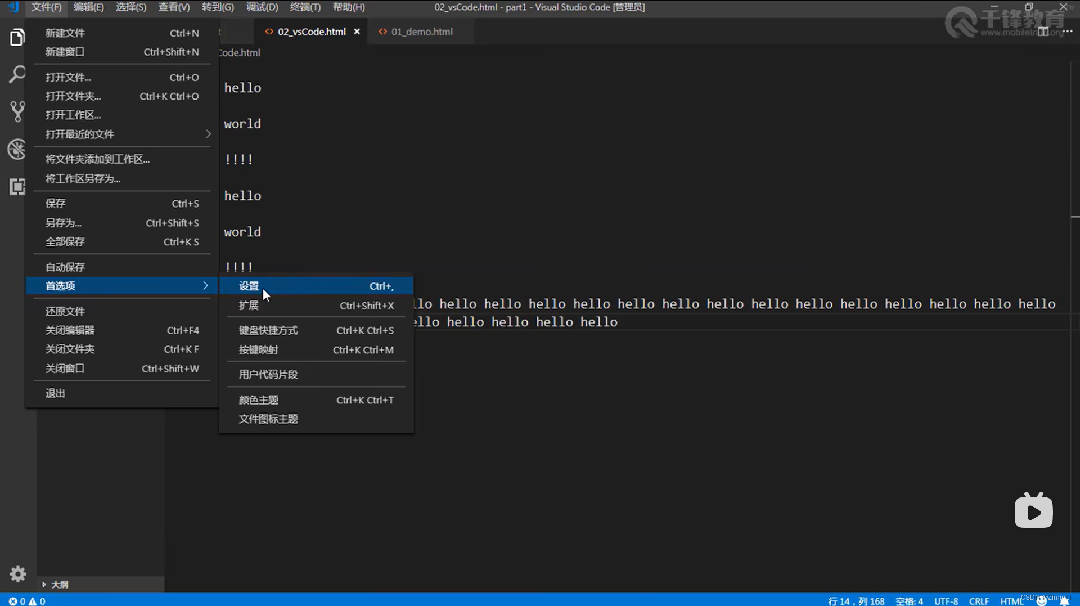This screenshot has width=1080, height=606.
Task: Expand the 打开最近的文件 submenu arrow
Action: (x=208, y=134)
